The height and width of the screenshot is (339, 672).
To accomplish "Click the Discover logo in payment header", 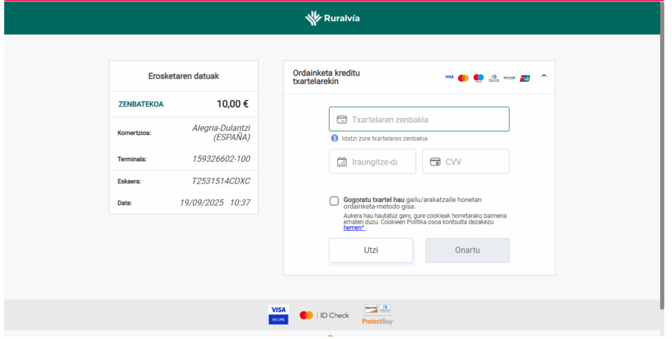I will [x=509, y=78].
